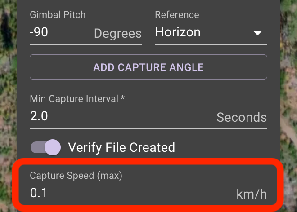Click the dark tree shadow on map
The image size is (297, 212).
(x=7, y=31)
